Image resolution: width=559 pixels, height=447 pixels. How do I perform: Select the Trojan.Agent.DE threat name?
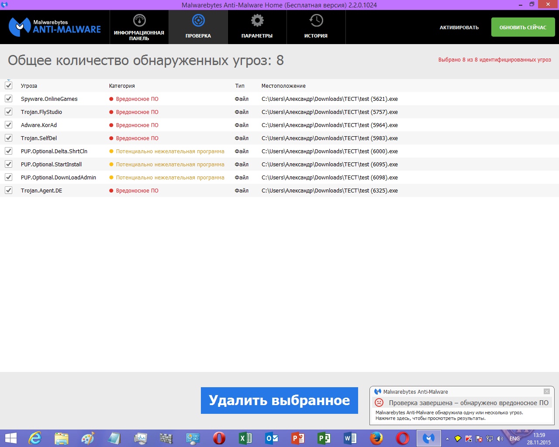click(x=41, y=191)
